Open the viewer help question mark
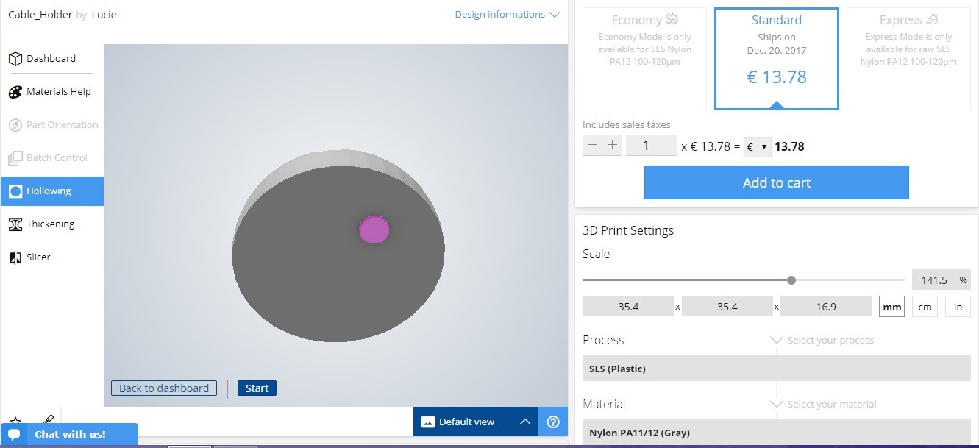Viewport: 979px width, 448px height. [x=553, y=422]
